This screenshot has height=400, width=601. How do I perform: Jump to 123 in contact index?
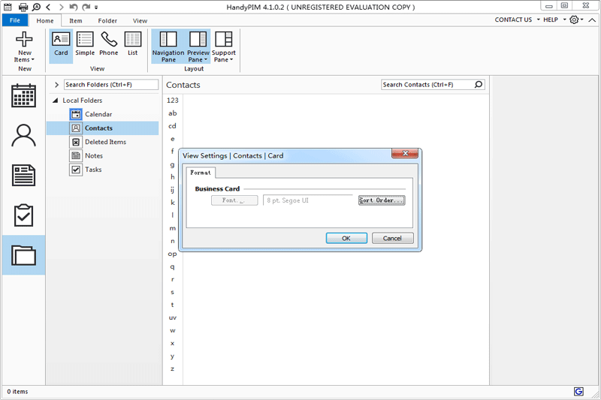click(173, 101)
